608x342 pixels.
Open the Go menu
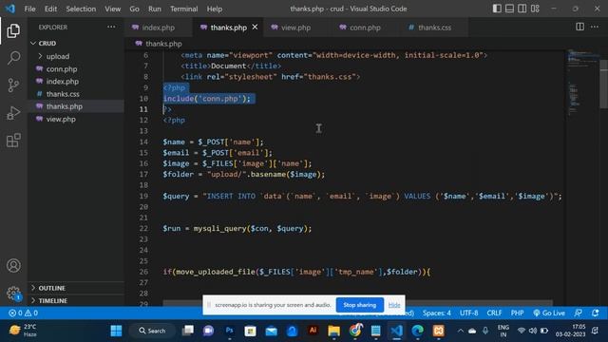pos(134,9)
